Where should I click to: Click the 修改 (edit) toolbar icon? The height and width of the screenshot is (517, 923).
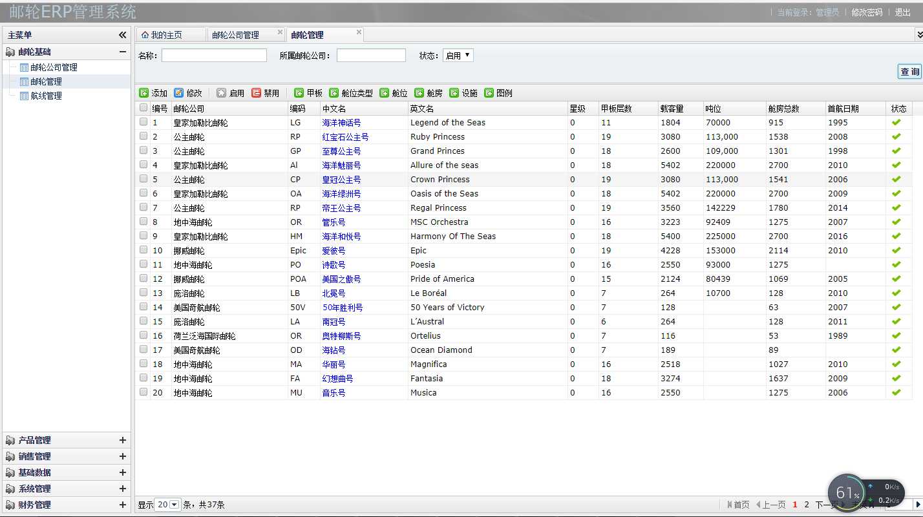coord(178,93)
